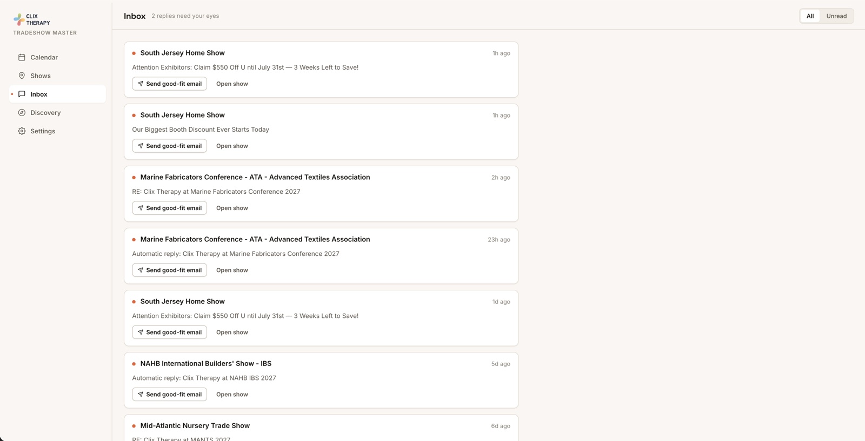Send good-fit email for NAHB IBS message
Viewport: 865px width, 441px height.
(170, 394)
